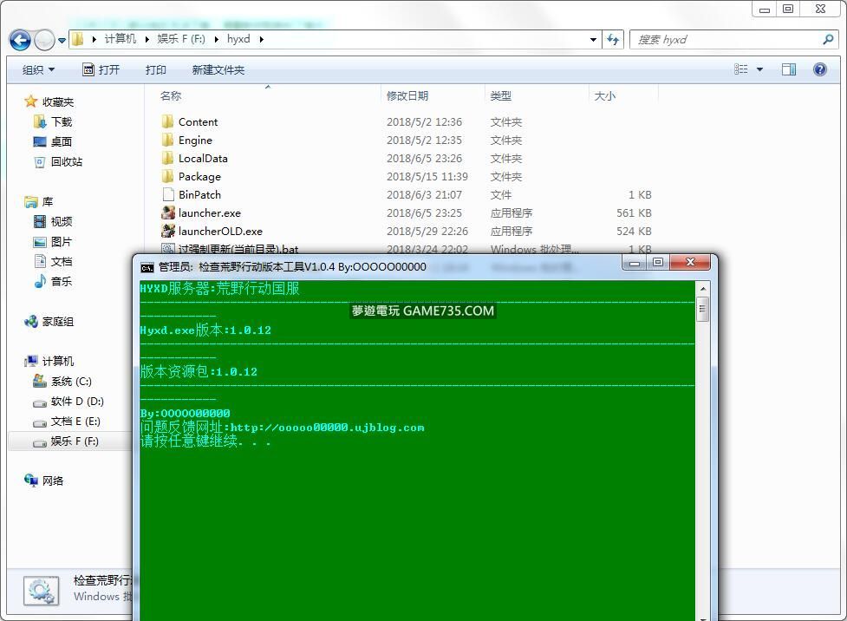Sort files by 修改日期 column header

coord(407,95)
